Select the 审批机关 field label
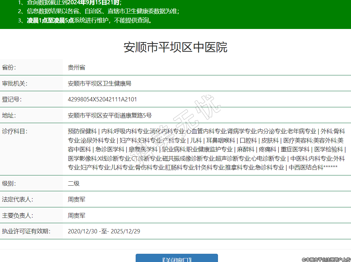This screenshot has width=351, height=262. (x=14, y=84)
